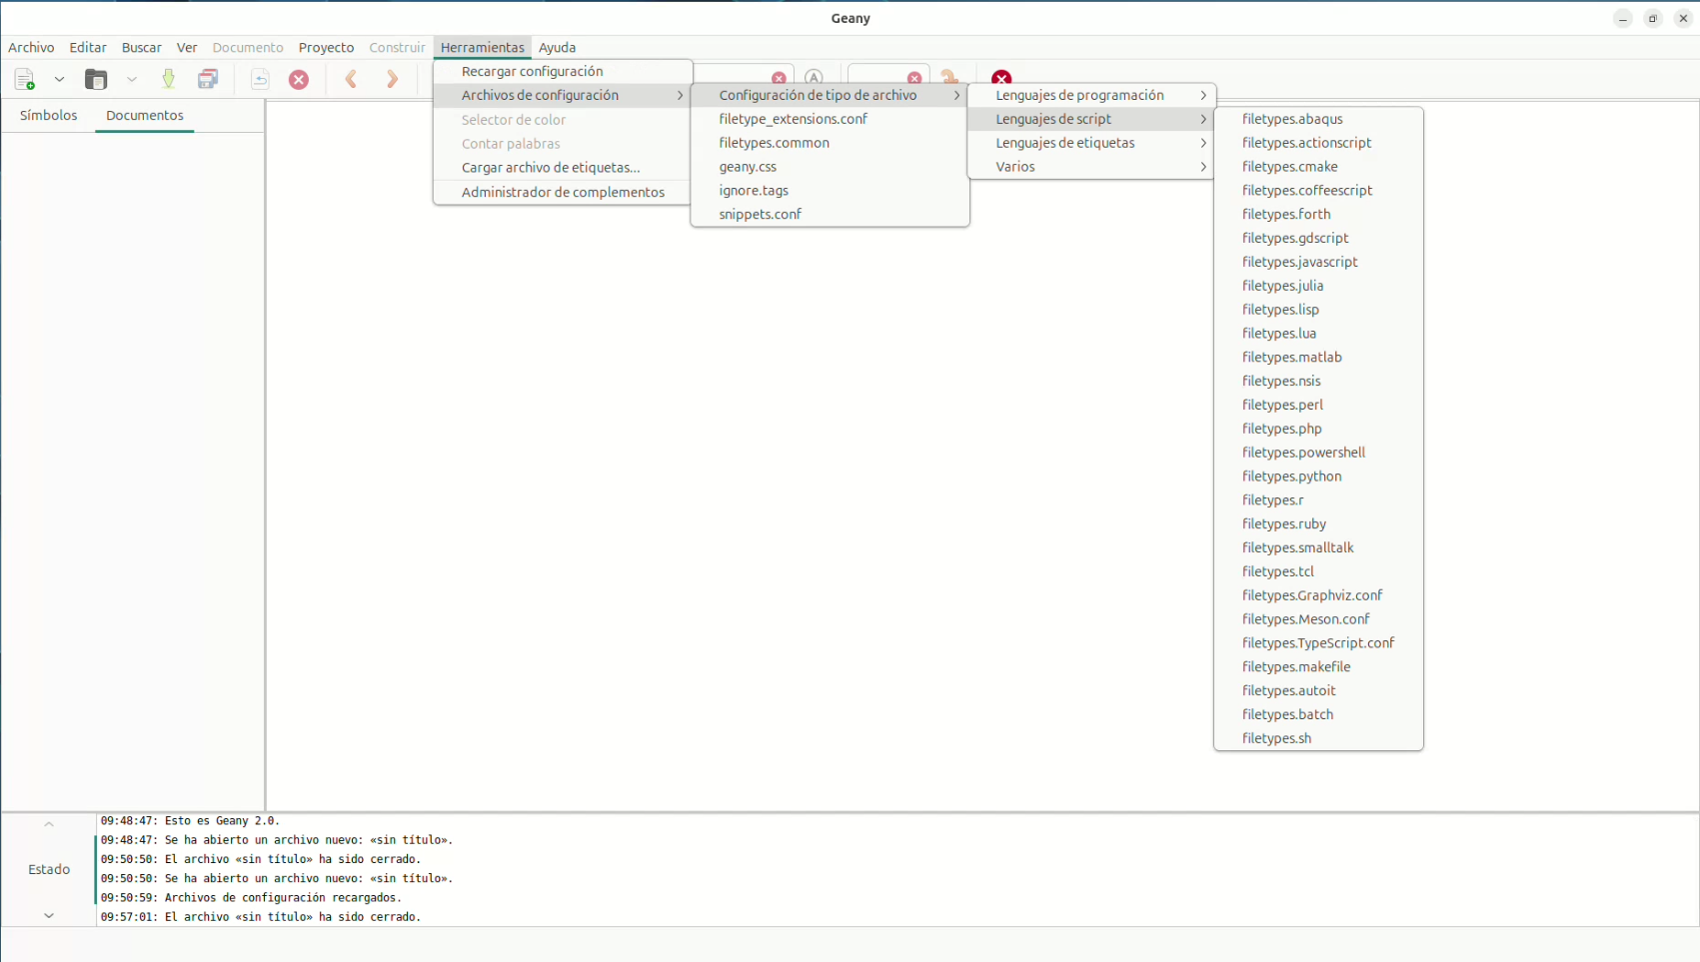Navigate back with the left arrow icon

[x=351, y=79]
